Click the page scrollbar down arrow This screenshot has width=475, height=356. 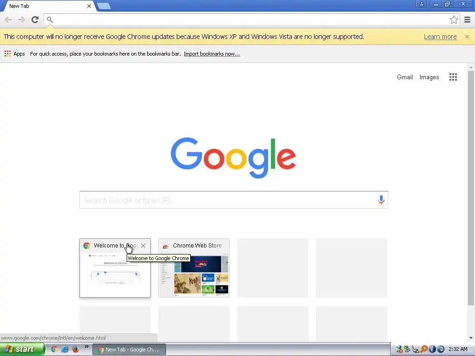click(x=471, y=338)
